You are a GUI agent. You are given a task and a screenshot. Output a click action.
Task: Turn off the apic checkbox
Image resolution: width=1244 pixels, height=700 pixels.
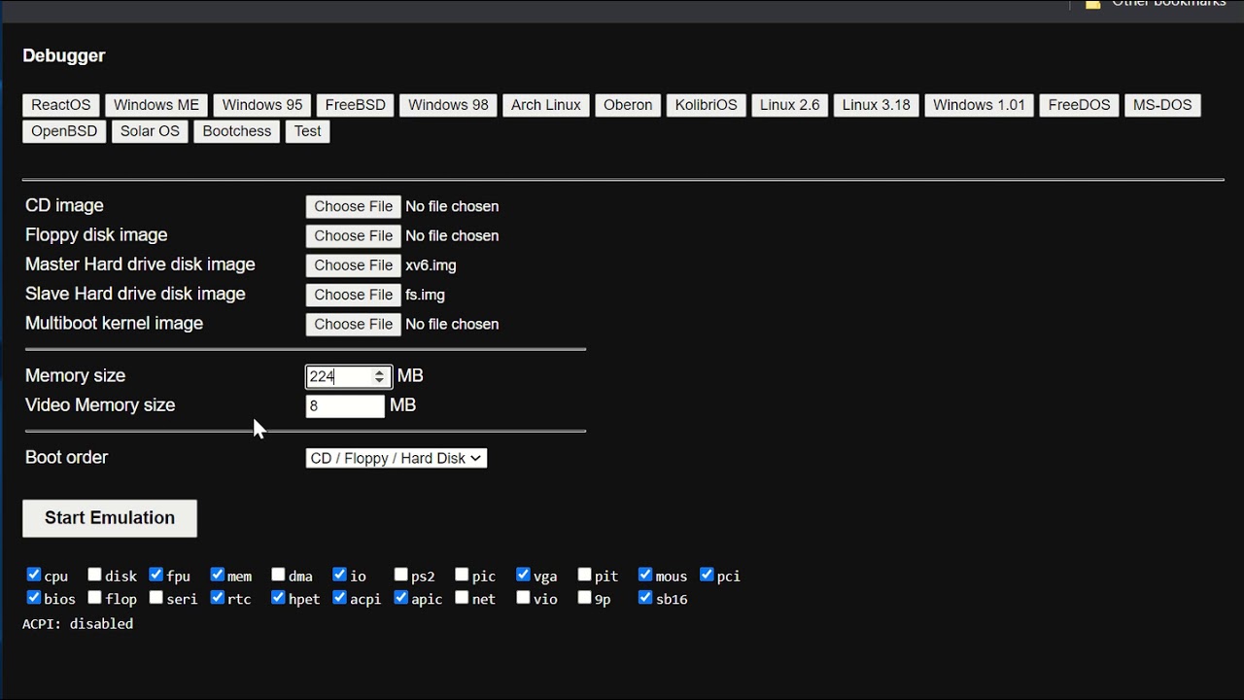400,598
